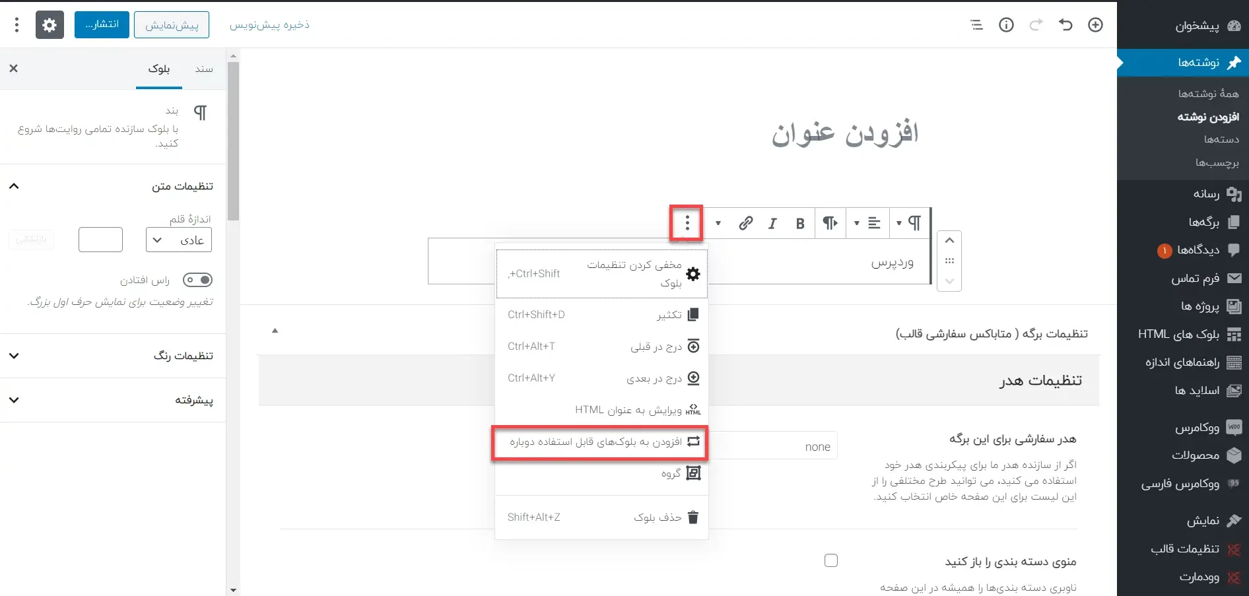Move block up with arrow
The height and width of the screenshot is (596, 1249).
(949, 241)
